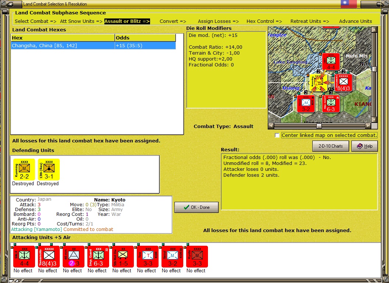Screen dimensions: 389x283
Task: Click the 3-2 militia unit on the mini map
Action: pyautogui.click(x=306, y=104)
